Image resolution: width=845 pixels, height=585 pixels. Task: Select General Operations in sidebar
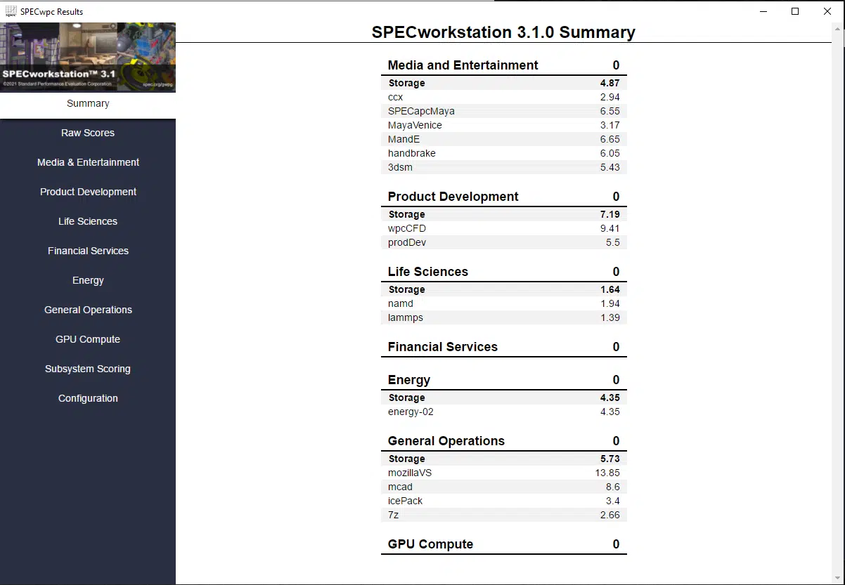(x=88, y=310)
